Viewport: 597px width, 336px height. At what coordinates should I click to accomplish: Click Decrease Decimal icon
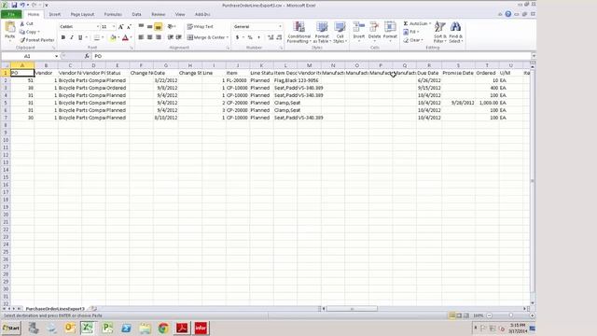point(279,37)
